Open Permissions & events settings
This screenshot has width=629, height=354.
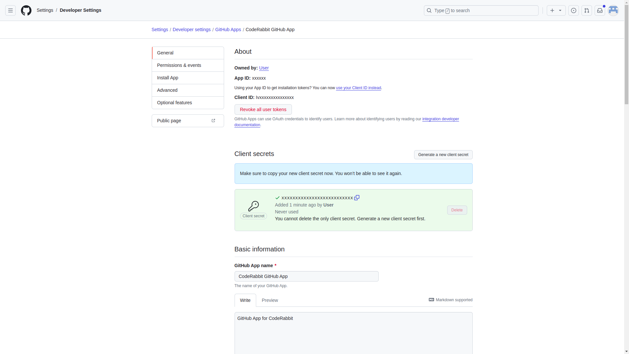click(x=179, y=65)
